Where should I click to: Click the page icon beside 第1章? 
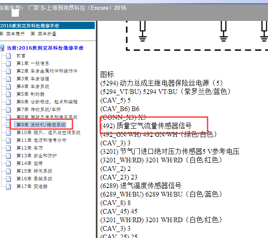8,64
